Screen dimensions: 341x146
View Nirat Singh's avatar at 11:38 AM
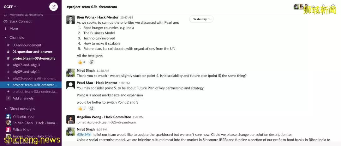70,73
